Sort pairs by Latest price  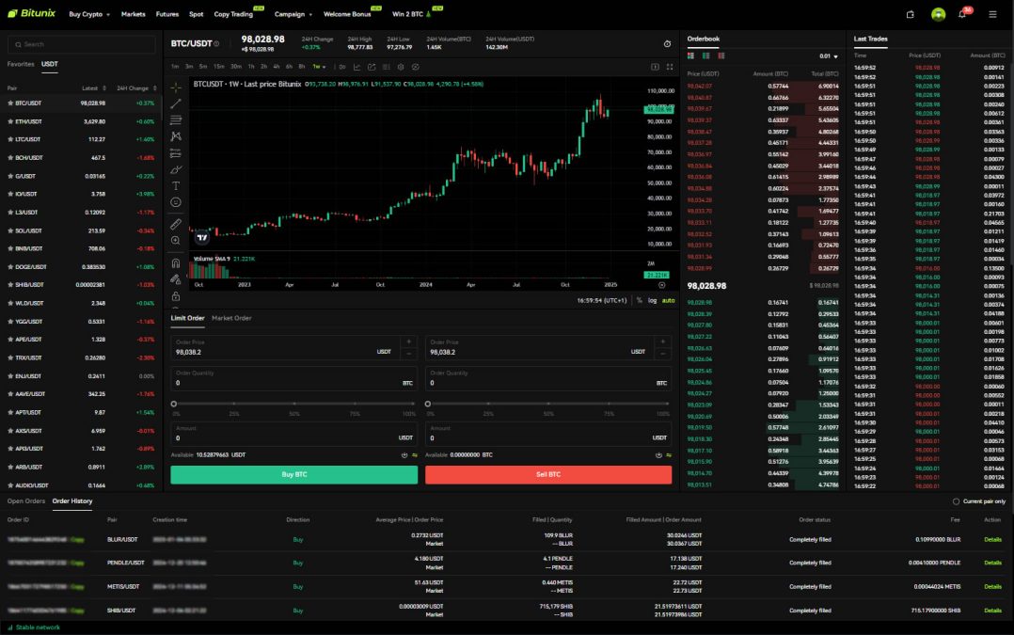coord(94,87)
